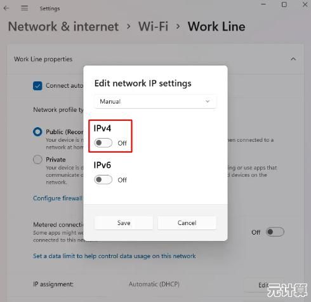Click the dropdown chevron arrow in dialog
This screenshot has width=311, height=302.
coord(208,102)
